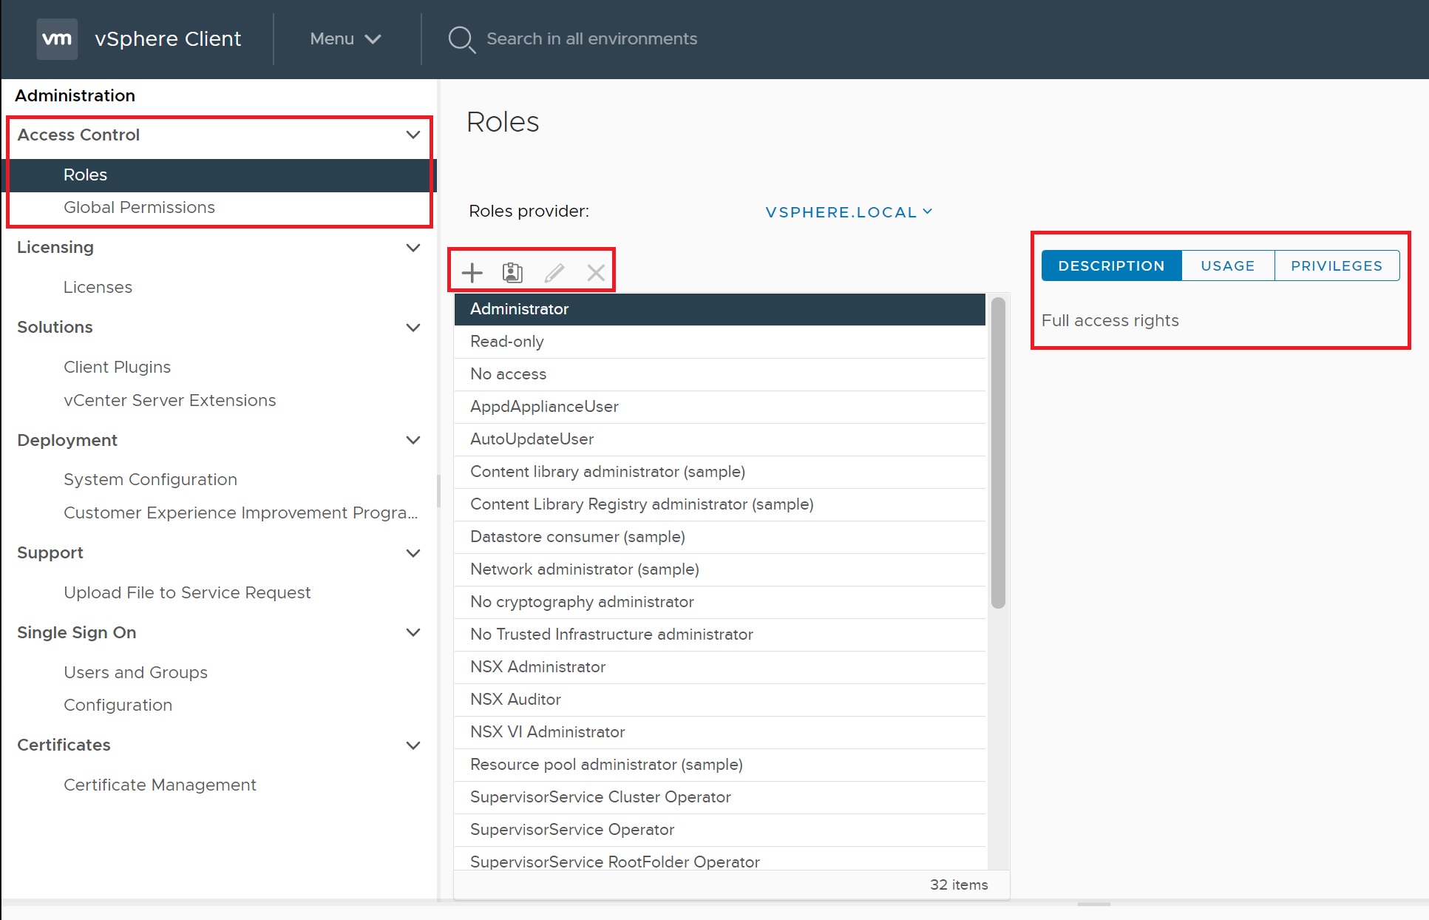Click the Certificates section heading
1429x920 pixels.
pyautogui.click(x=64, y=745)
